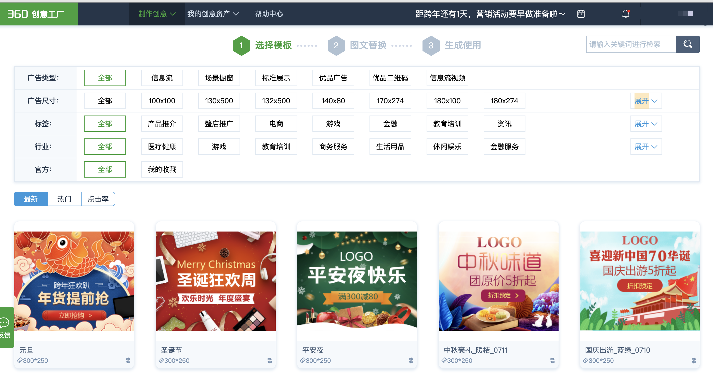This screenshot has width=713, height=374.
Task: Click step 2 hexagon 图文替换
Action: (x=336, y=46)
